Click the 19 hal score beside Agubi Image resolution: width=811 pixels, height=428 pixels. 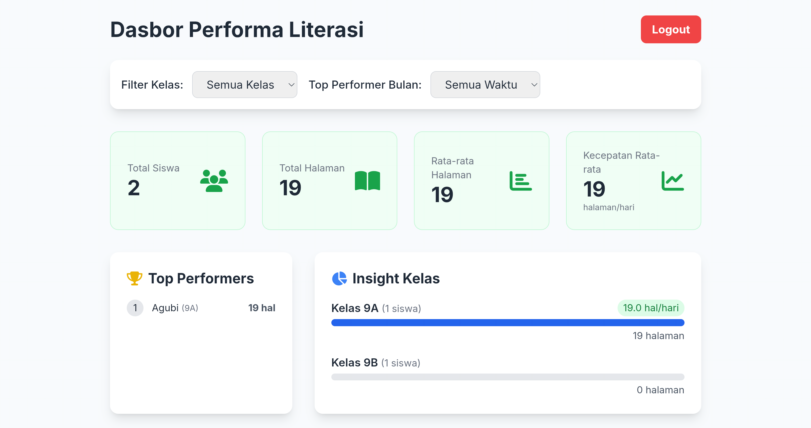[x=262, y=307]
